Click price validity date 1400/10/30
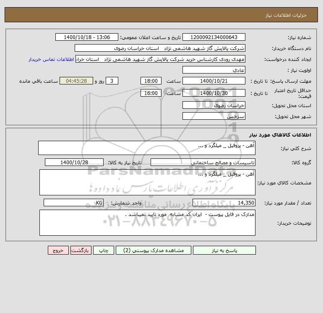The image size is (323, 313). click(x=214, y=93)
